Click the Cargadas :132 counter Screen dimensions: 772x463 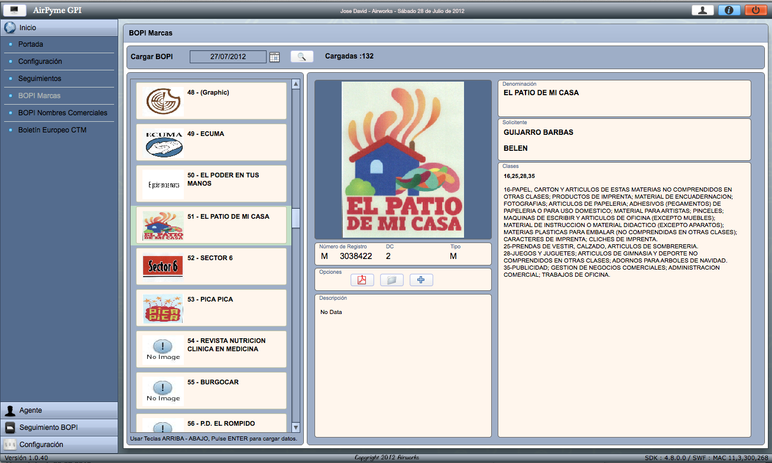point(349,57)
